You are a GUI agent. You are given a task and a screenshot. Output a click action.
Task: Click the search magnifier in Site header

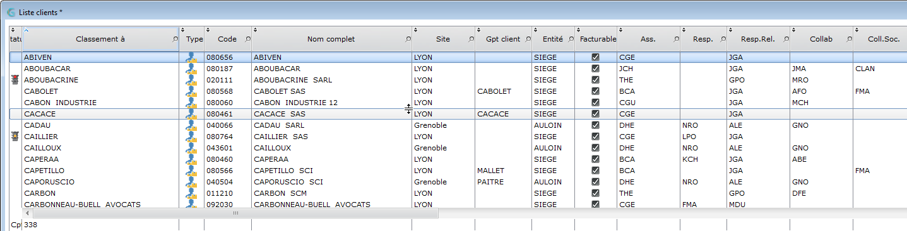tap(471, 40)
